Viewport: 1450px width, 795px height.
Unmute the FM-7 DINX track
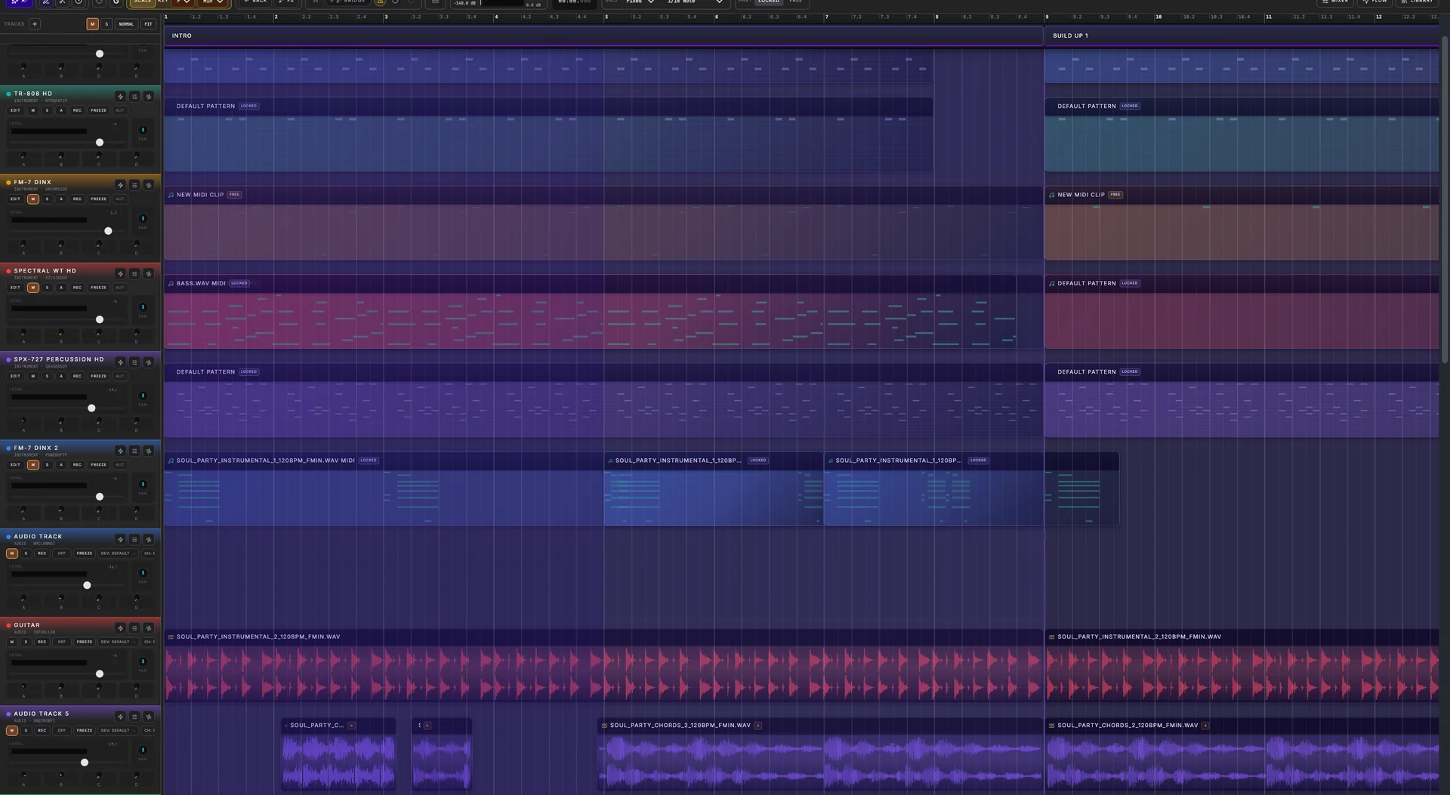[x=32, y=199]
